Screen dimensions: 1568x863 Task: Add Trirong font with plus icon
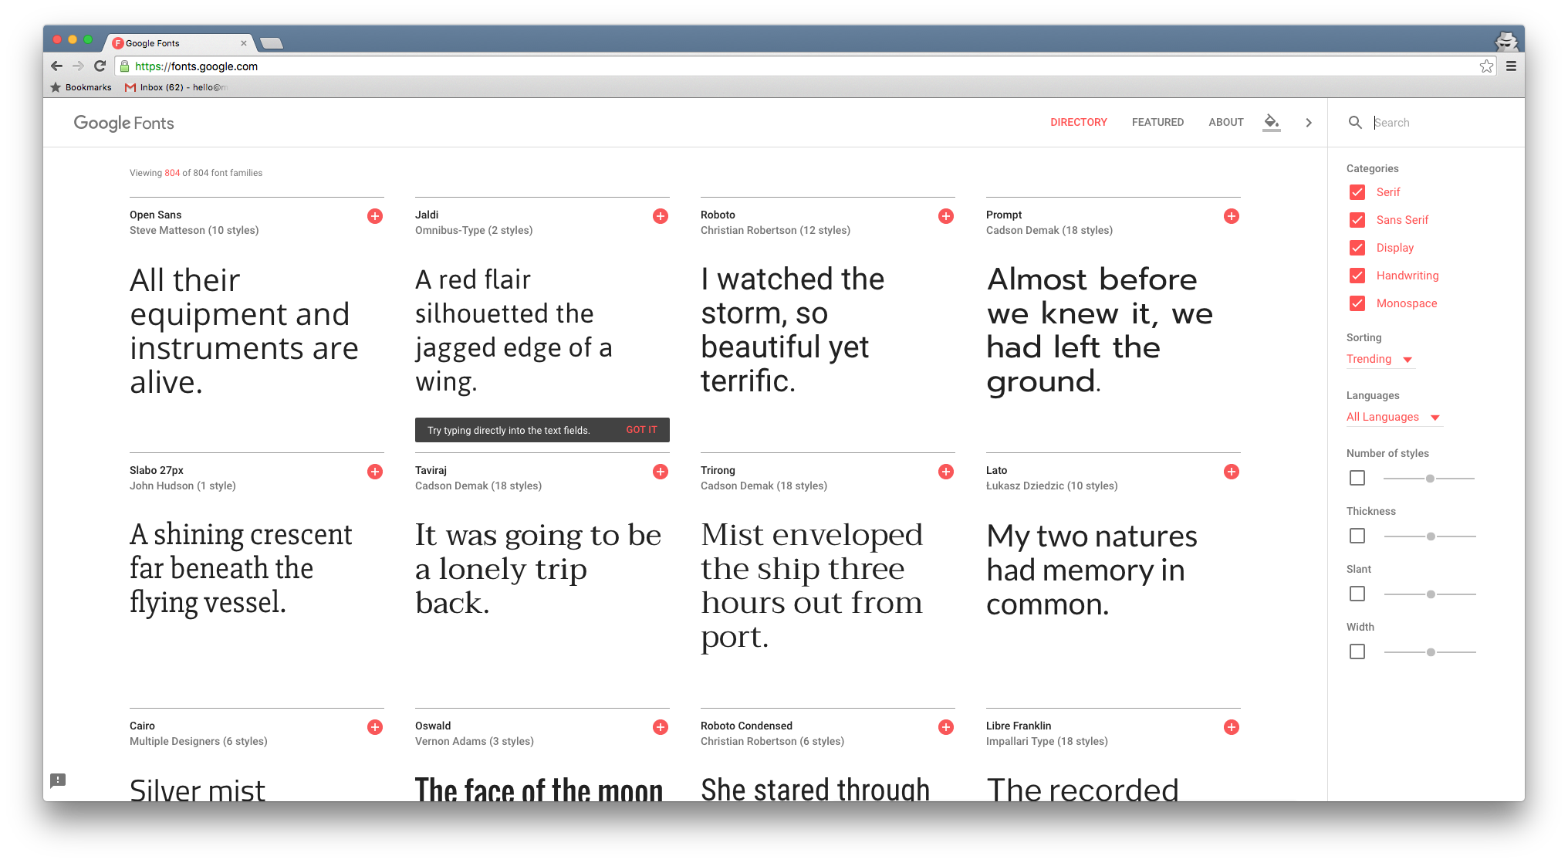click(946, 472)
